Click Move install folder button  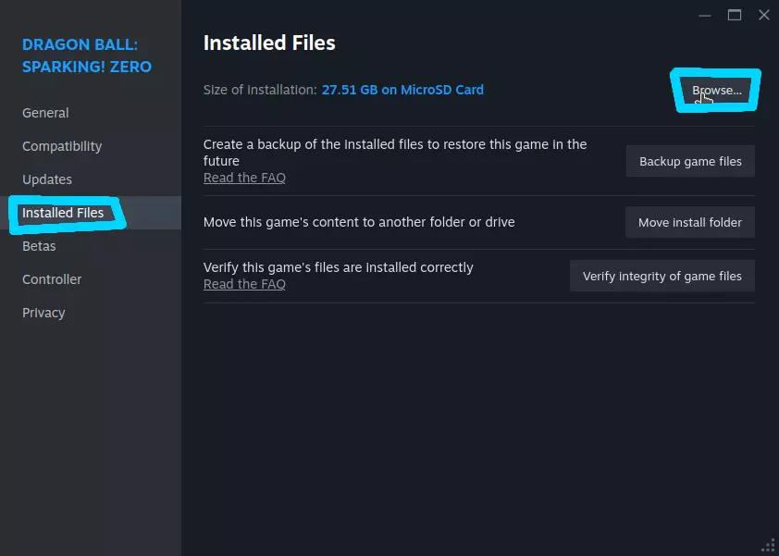click(689, 223)
